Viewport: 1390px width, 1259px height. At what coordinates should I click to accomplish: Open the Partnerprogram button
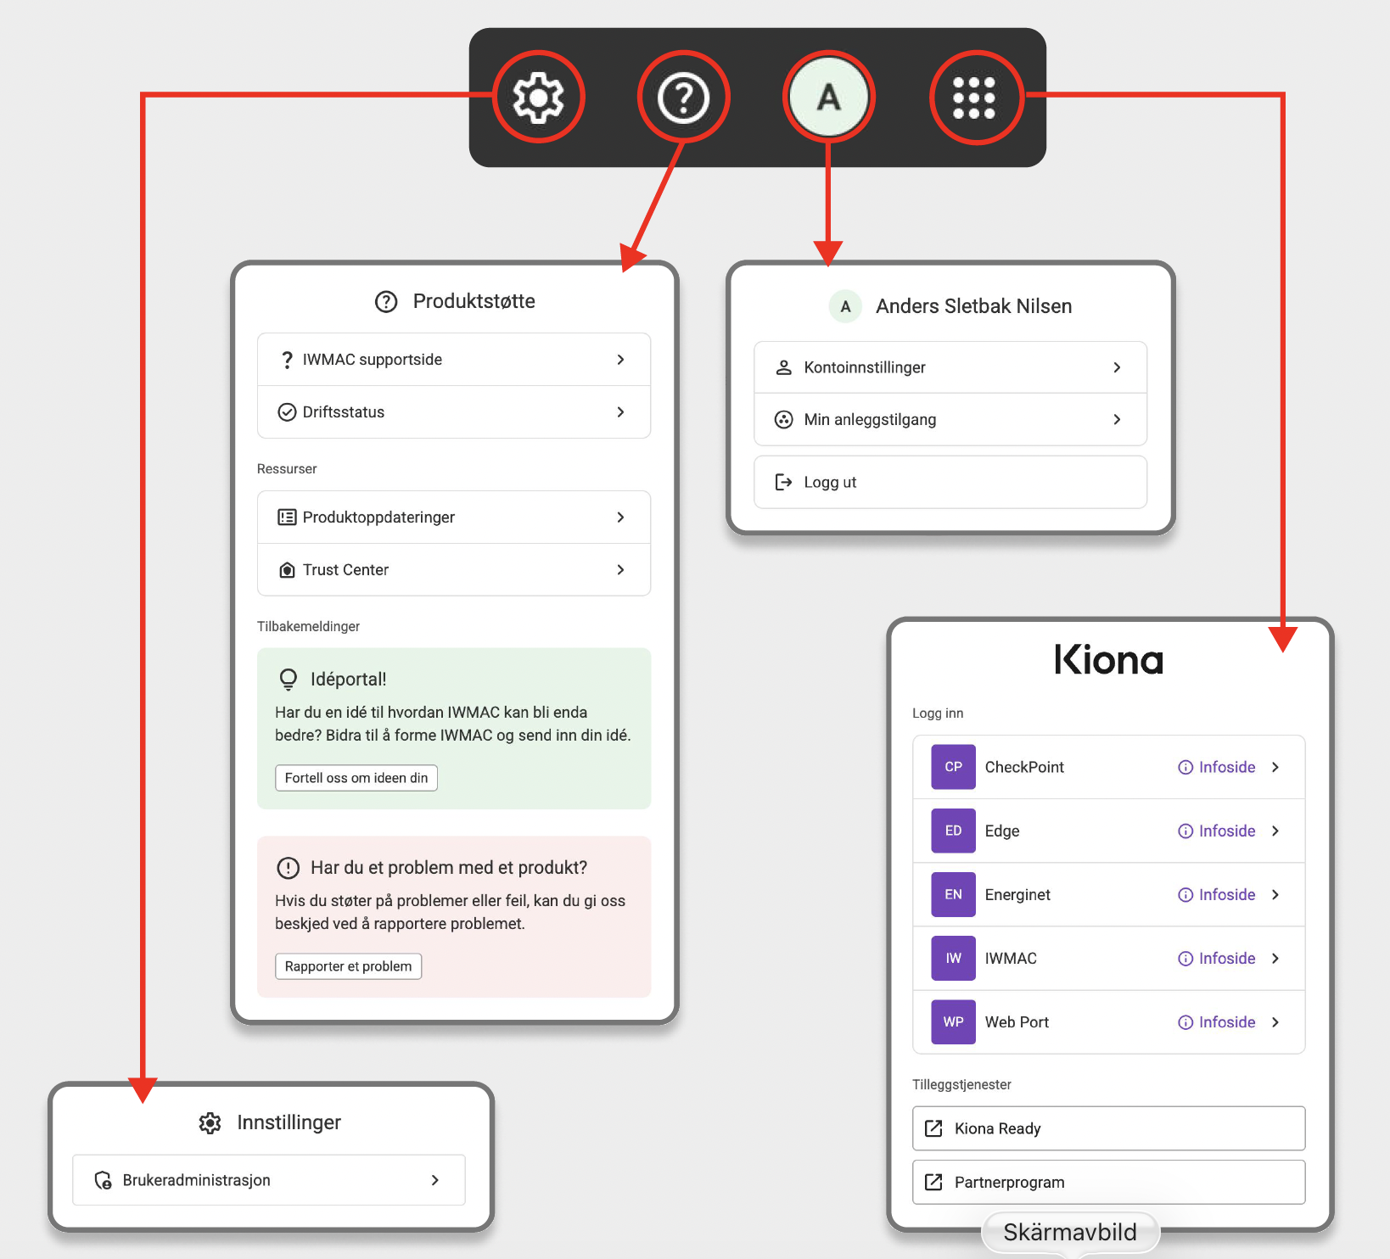tap(1108, 1183)
